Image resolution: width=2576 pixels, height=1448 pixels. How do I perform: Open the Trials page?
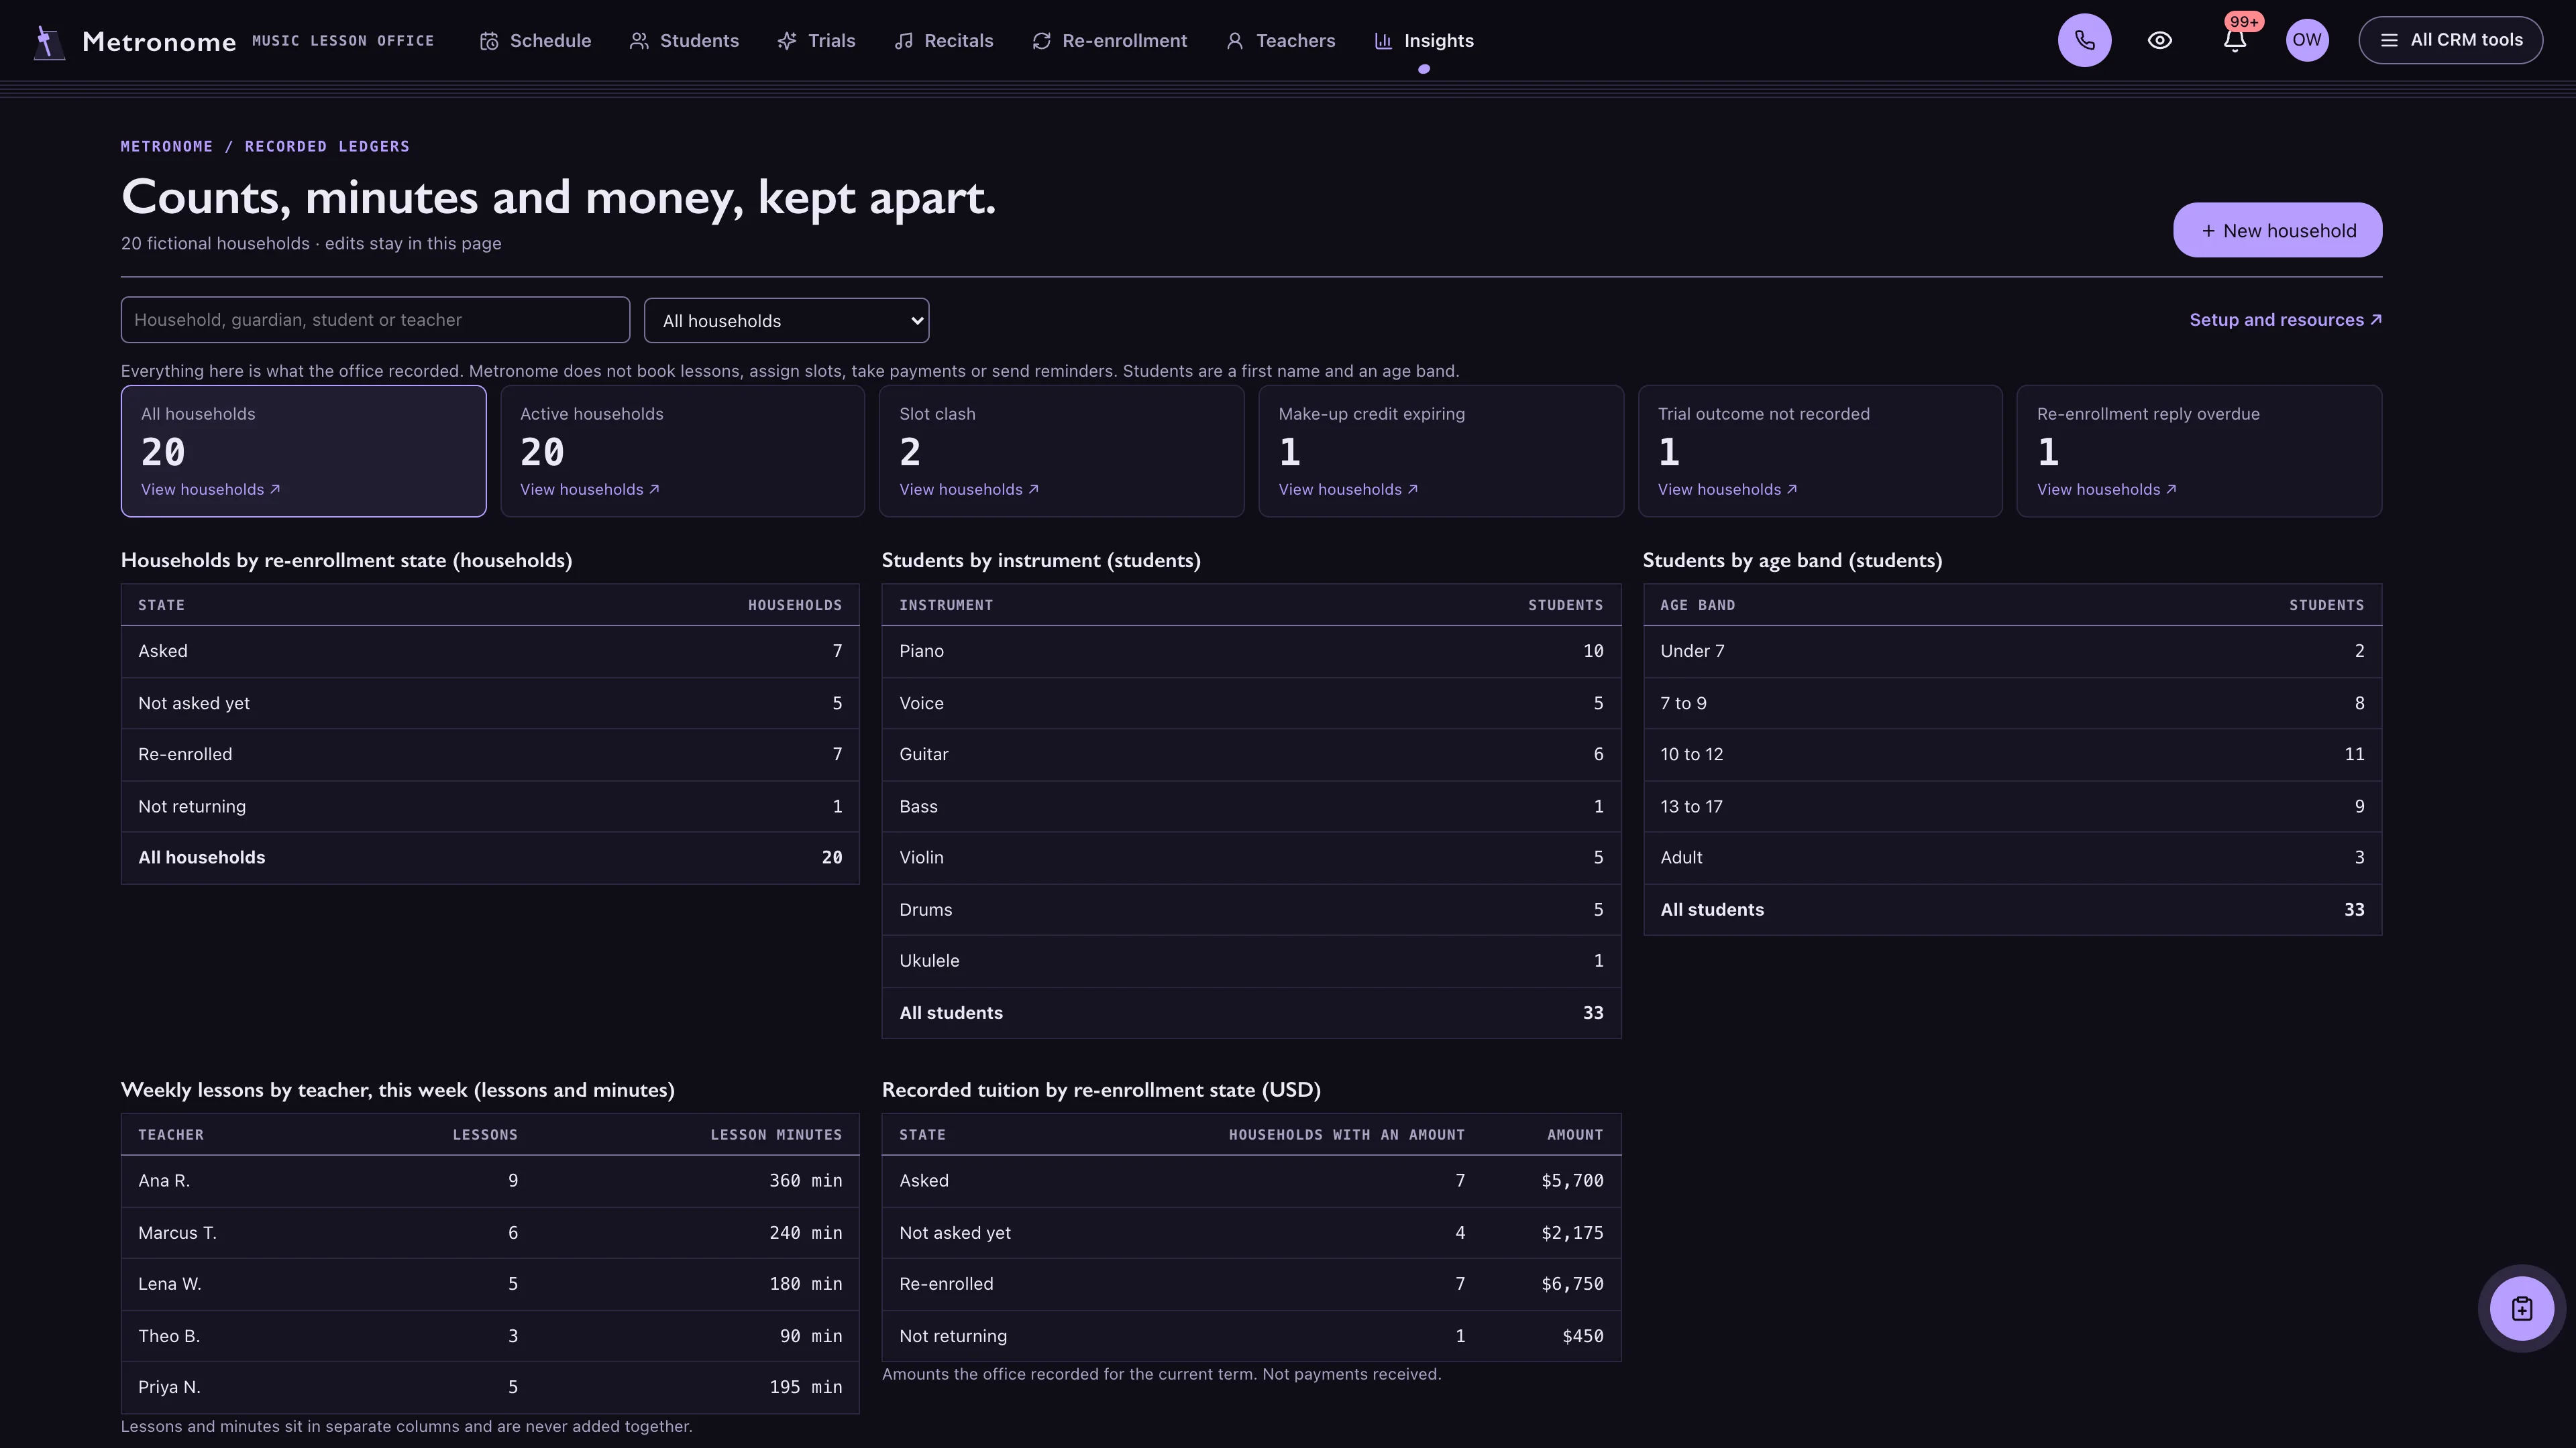817,41
